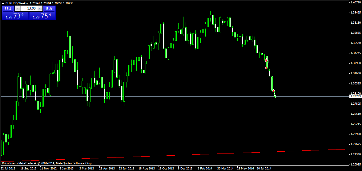
Task: Click the BUY button
Action: coord(49,9)
